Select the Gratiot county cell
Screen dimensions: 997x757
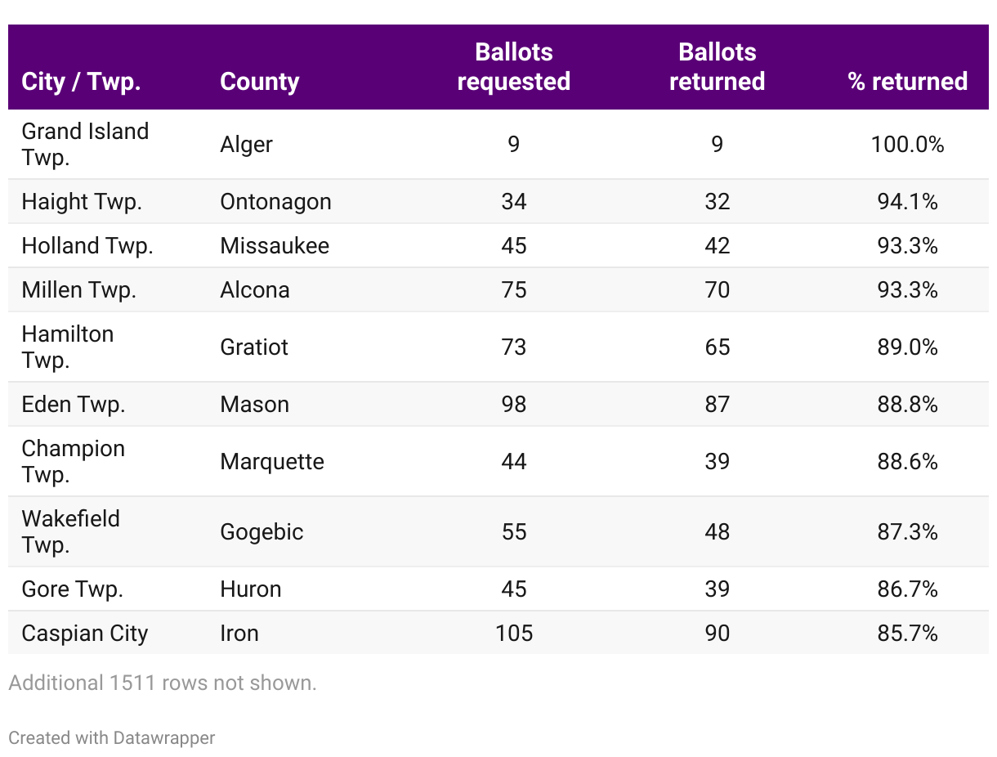(254, 347)
